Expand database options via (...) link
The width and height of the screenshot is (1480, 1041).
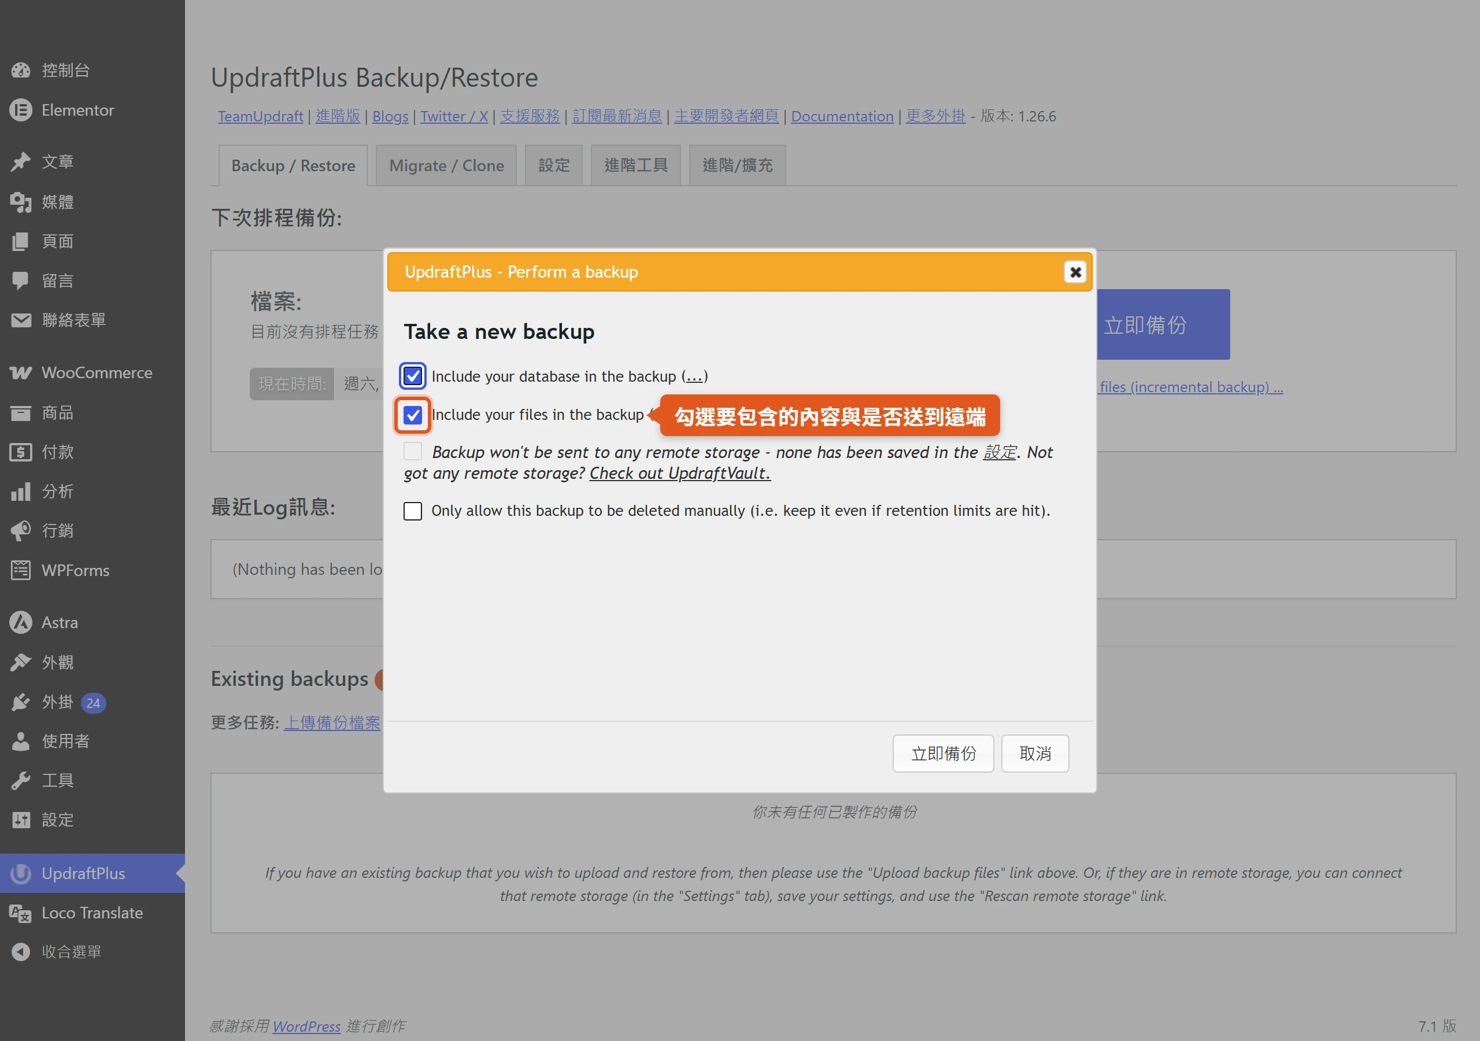[694, 376]
